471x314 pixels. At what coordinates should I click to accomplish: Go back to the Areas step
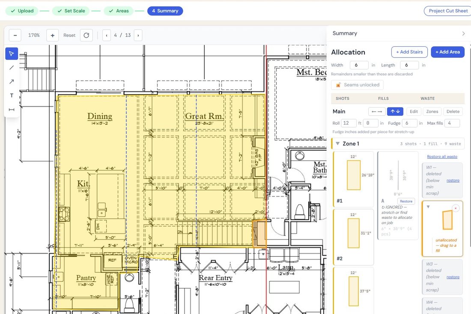(x=118, y=11)
